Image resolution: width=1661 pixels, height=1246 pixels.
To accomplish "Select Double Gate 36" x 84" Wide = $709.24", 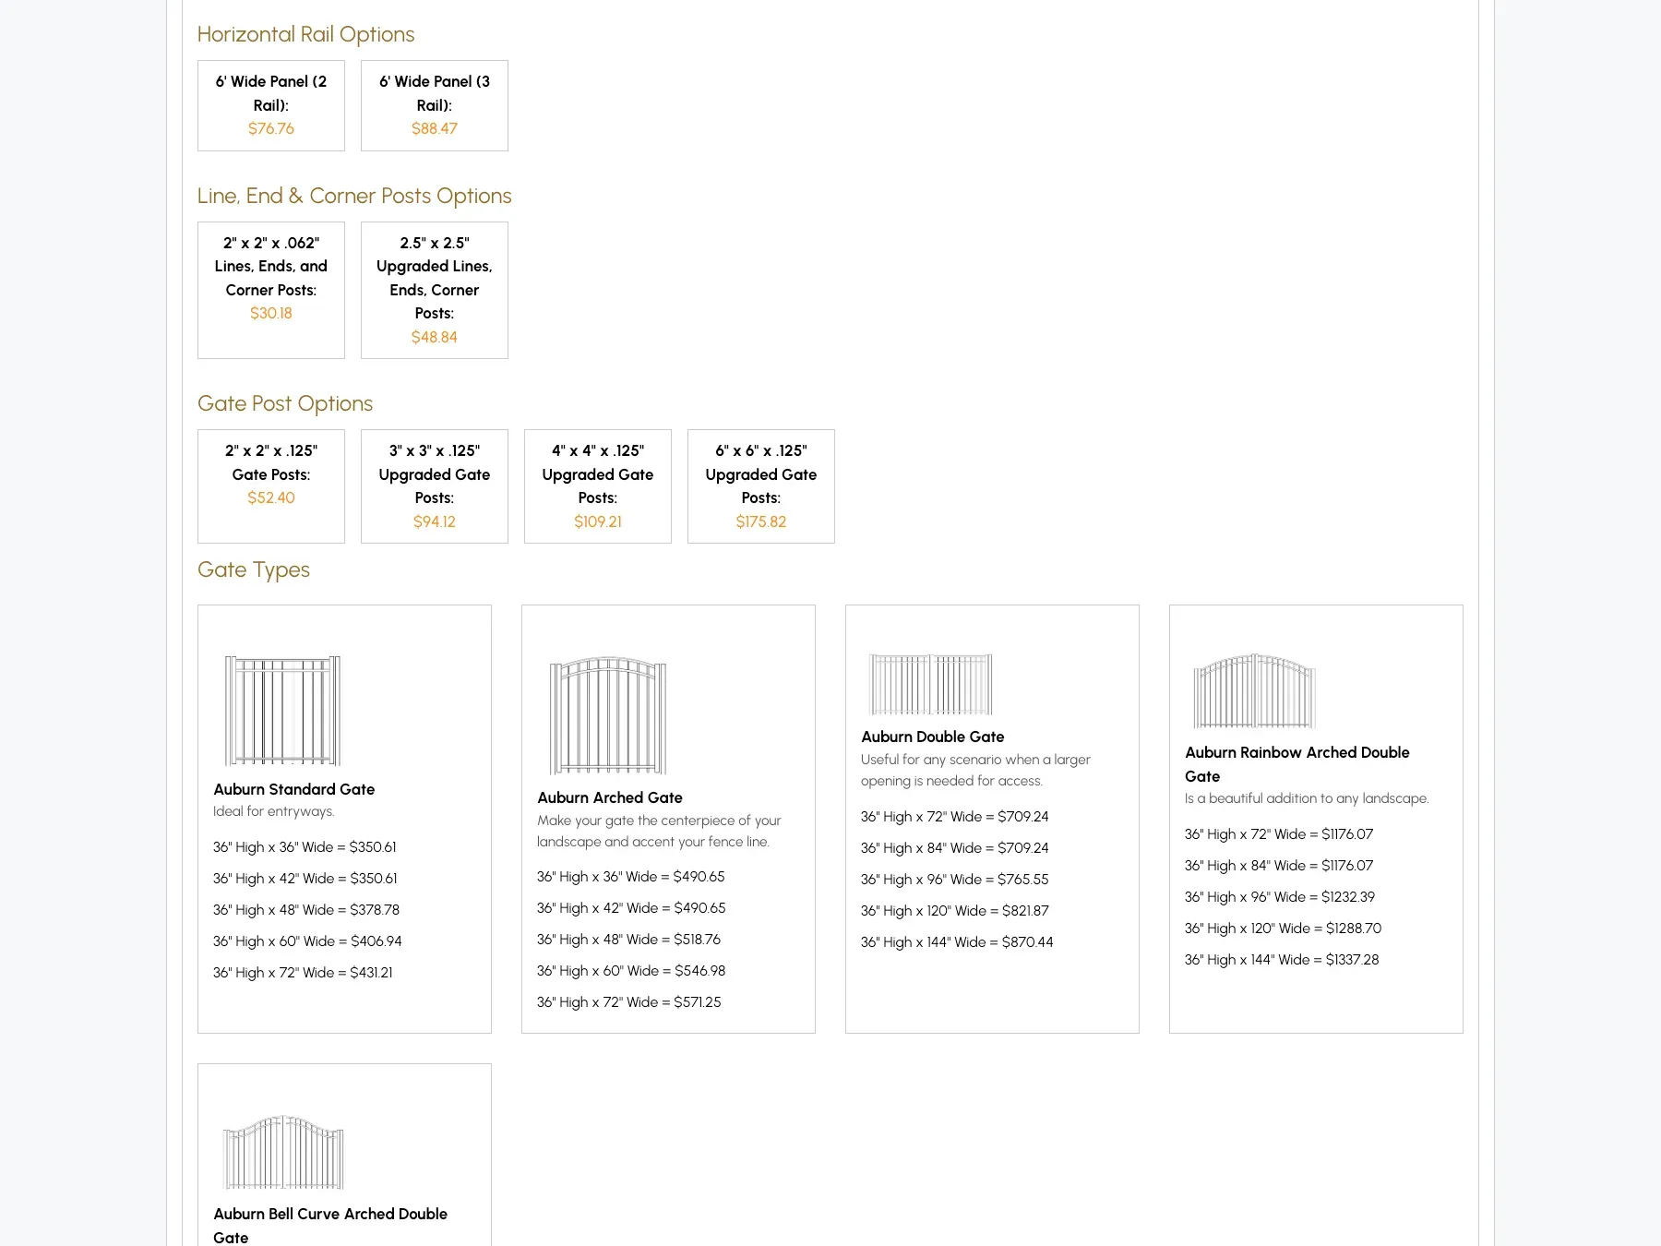I will coord(955,848).
